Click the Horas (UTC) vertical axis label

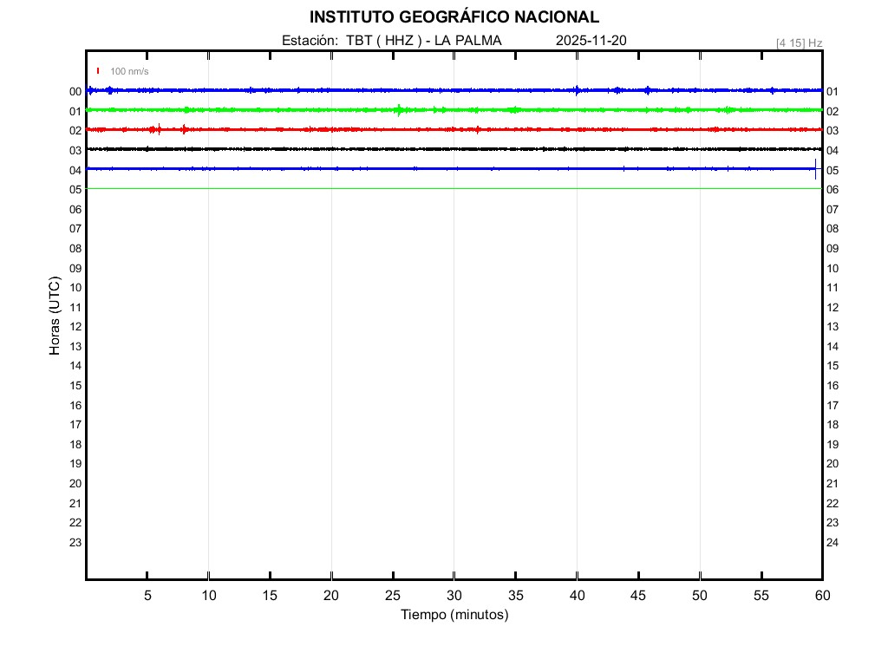pyautogui.click(x=55, y=317)
